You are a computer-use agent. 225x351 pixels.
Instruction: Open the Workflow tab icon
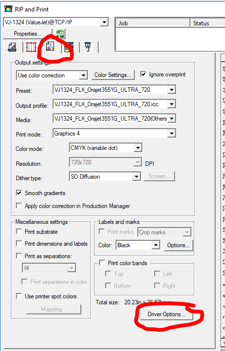(x=69, y=47)
